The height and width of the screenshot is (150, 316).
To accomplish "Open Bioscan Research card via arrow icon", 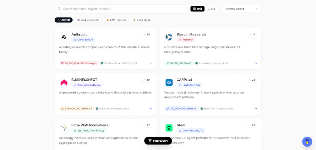I will 256,63.
